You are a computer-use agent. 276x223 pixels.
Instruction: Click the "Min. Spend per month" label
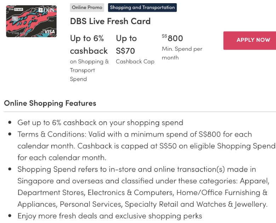tap(182, 53)
